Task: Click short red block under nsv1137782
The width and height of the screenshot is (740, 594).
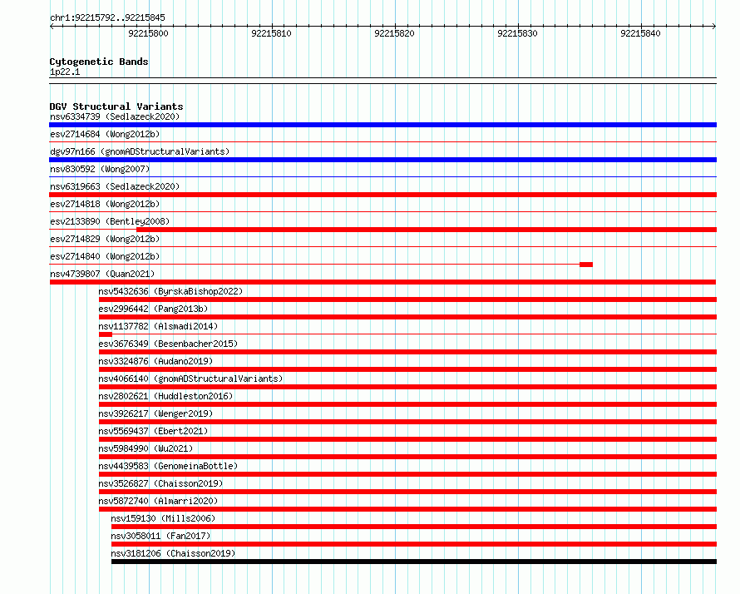Action: coord(106,334)
